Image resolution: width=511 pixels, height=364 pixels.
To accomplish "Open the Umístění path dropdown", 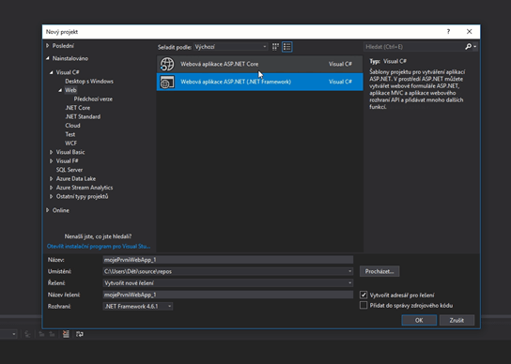I will tap(349, 271).
